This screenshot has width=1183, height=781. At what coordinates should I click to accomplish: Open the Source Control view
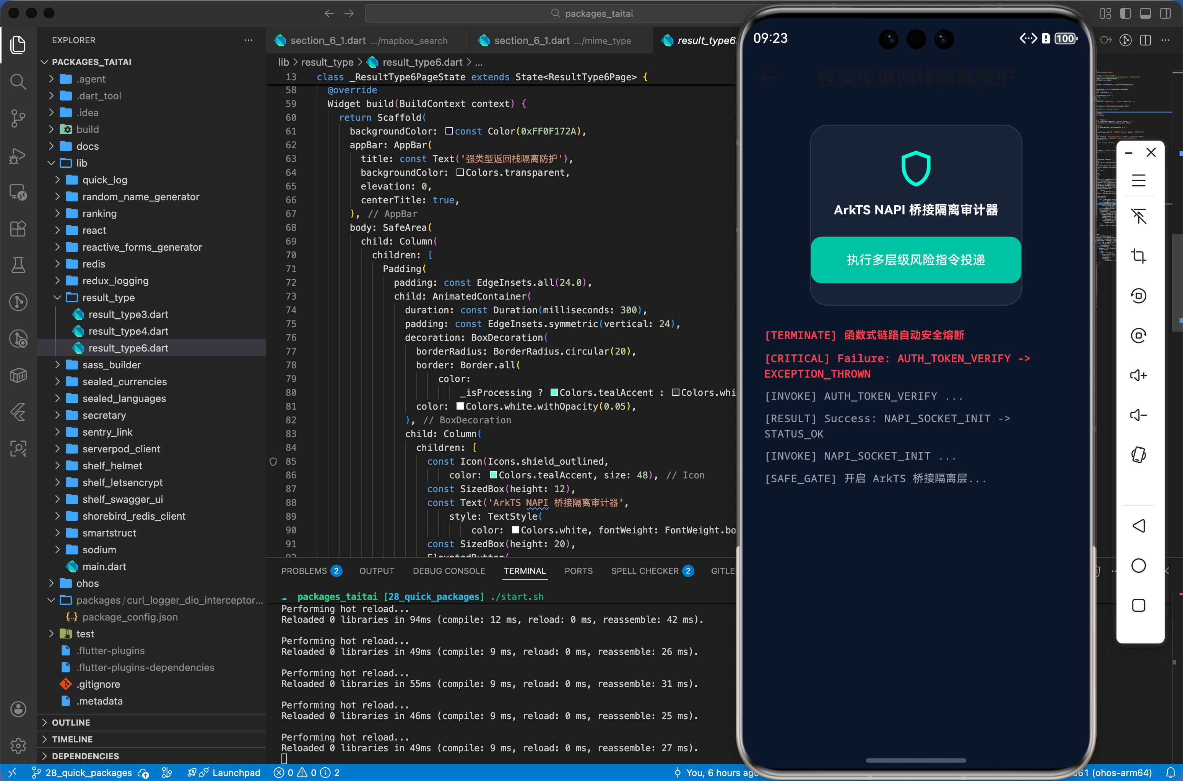click(18, 118)
